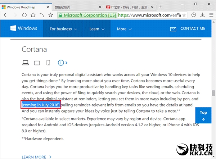Close the IT之家 tab

point(152,7)
